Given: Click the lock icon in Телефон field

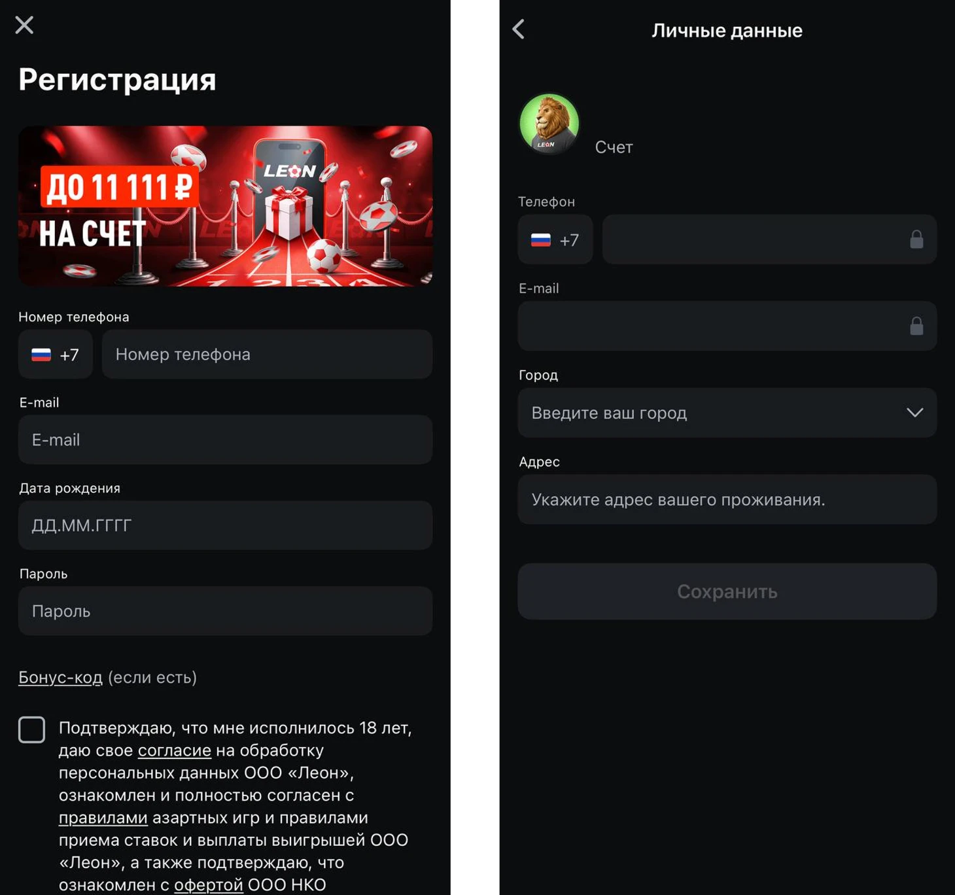Looking at the screenshot, I should [916, 239].
